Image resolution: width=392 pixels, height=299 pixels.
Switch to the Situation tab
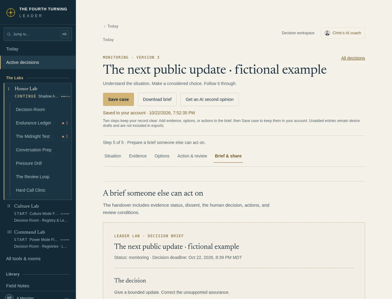tap(113, 156)
